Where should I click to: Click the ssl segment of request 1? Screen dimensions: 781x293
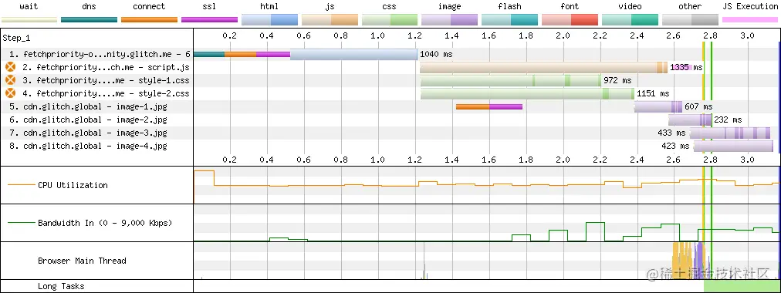click(x=273, y=54)
